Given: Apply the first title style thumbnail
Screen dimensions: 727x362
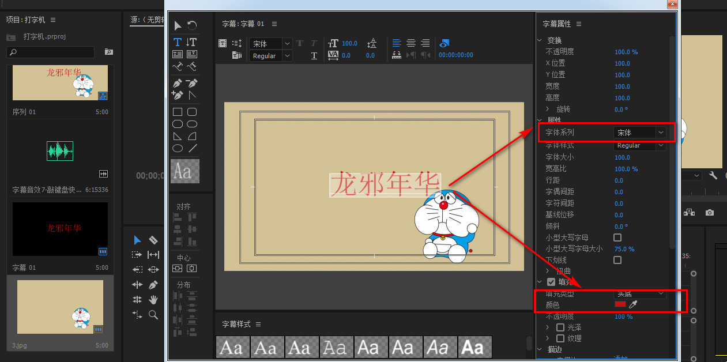Looking at the screenshot, I should (x=232, y=348).
